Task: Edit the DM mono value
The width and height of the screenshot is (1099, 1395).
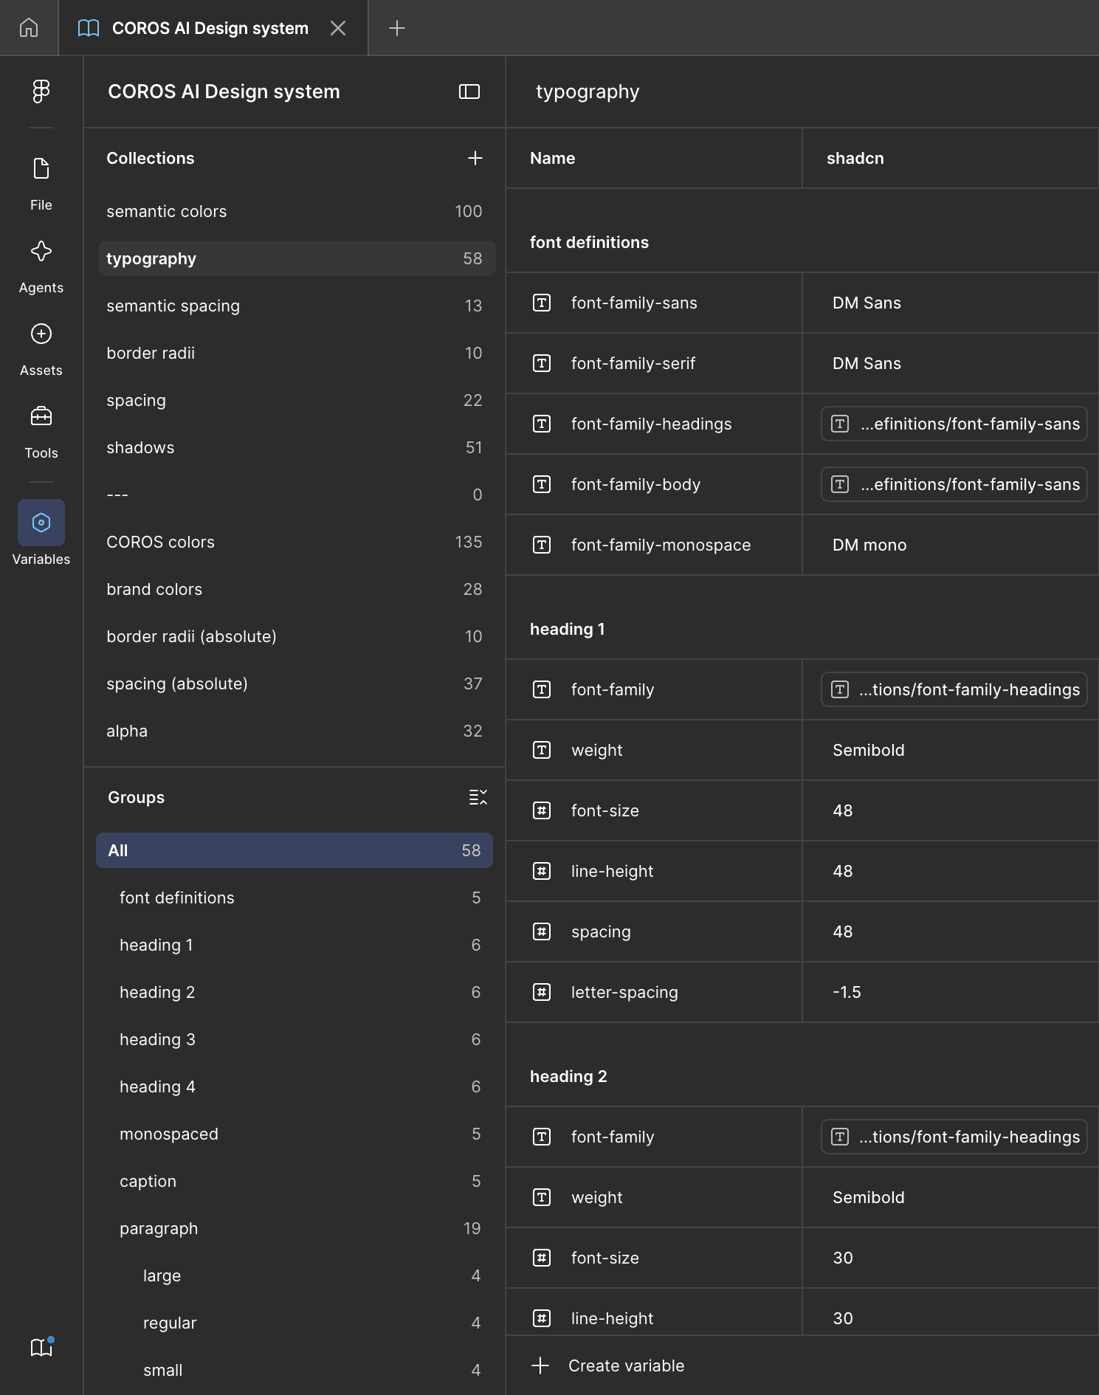Action: pos(950,545)
